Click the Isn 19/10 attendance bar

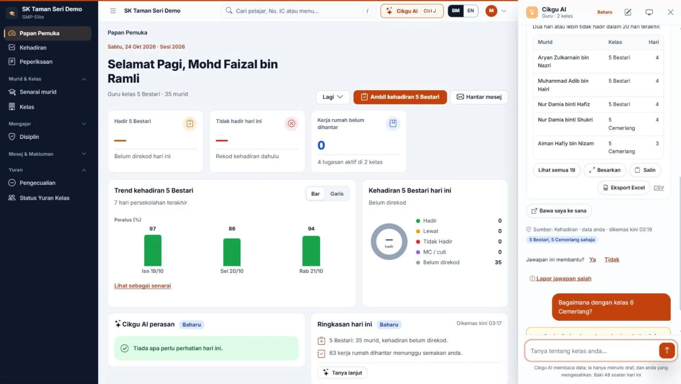pos(153,250)
